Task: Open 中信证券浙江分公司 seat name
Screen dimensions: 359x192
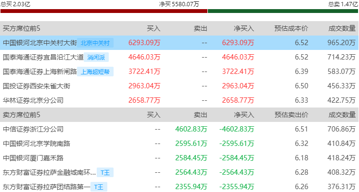Action: point(33,129)
